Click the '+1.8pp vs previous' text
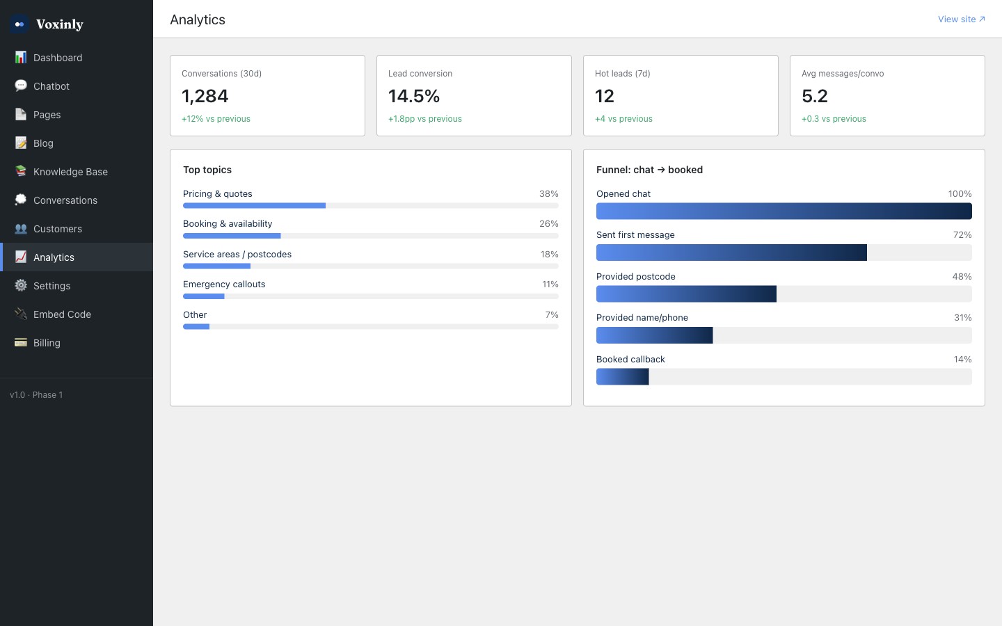Screen dimensions: 1002x626 [x=425, y=119]
